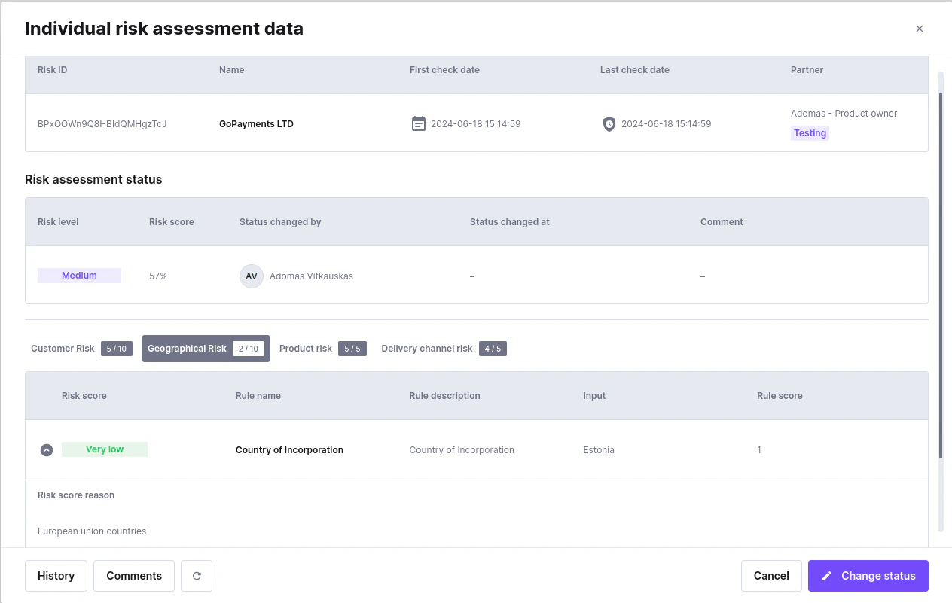Click the Last check date column header

(x=635, y=70)
